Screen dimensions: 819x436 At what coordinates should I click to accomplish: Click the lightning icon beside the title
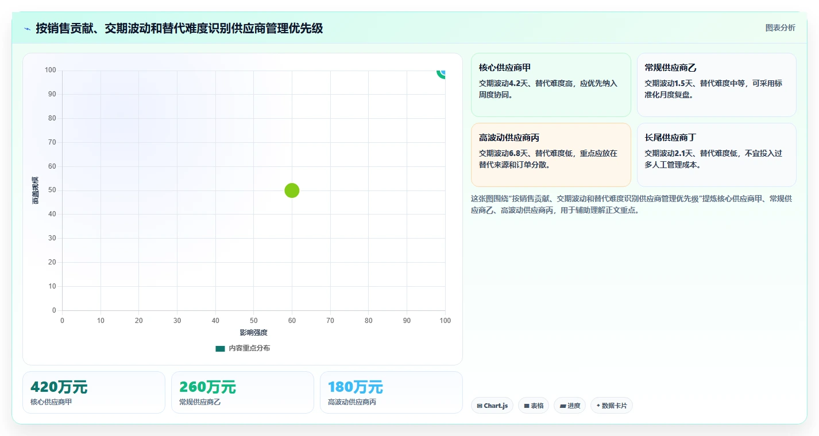tap(28, 29)
